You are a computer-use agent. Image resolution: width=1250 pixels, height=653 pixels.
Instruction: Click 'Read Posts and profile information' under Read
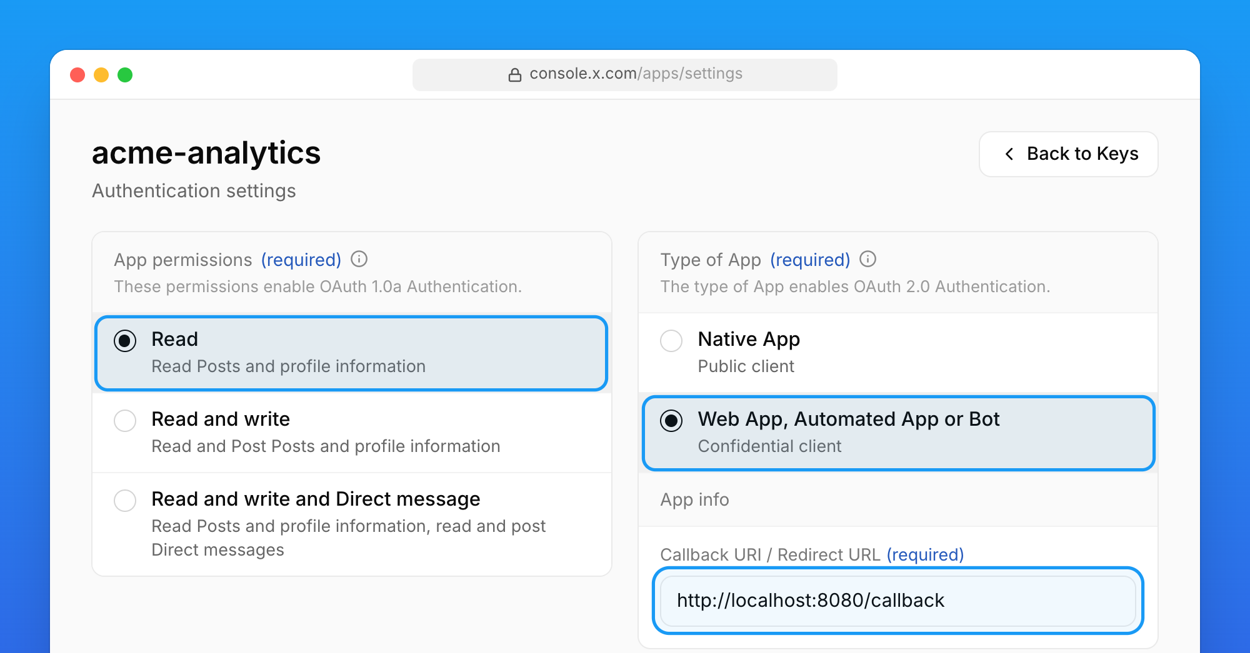[x=289, y=366]
